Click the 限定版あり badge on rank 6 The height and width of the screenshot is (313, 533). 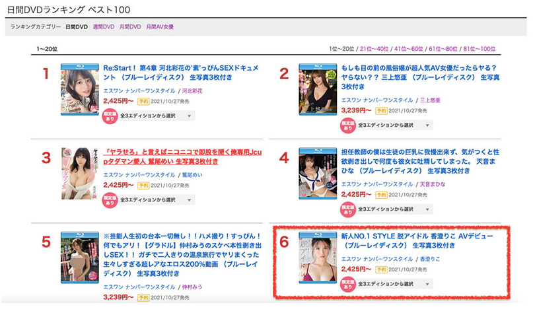[348, 284]
